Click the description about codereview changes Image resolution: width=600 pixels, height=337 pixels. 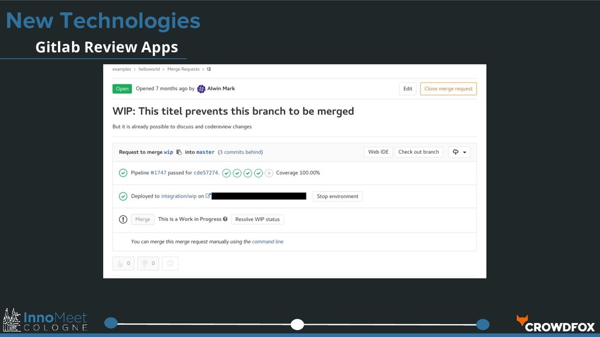pos(182,126)
